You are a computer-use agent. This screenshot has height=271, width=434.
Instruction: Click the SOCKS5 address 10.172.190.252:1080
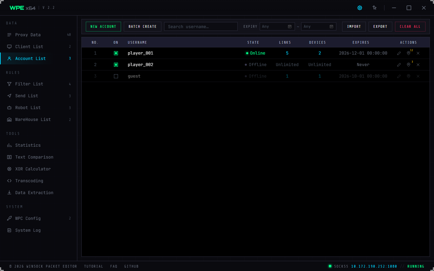tap(374, 266)
